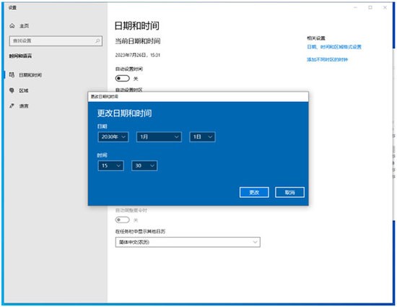Open the year dropdown showing 2030年
The height and width of the screenshot is (307, 397).
pos(113,137)
